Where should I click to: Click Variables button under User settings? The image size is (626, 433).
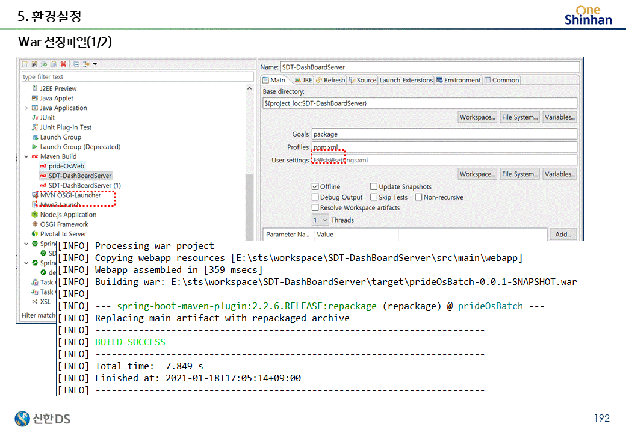click(x=560, y=174)
